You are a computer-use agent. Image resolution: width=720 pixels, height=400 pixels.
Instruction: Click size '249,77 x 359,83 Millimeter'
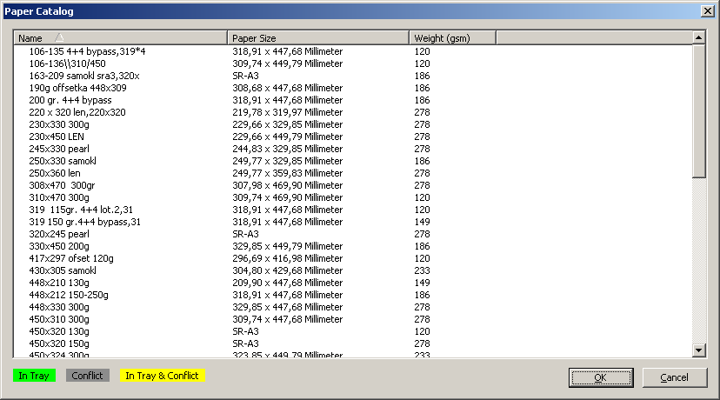click(288, 173)
